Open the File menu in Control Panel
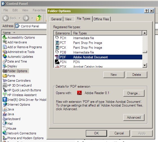This screenshot has height=142, width=158. click(x=6, y=10)
